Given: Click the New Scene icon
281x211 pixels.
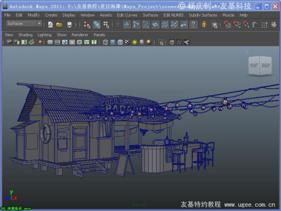Looking at the screenshot, I should [50, 24].
